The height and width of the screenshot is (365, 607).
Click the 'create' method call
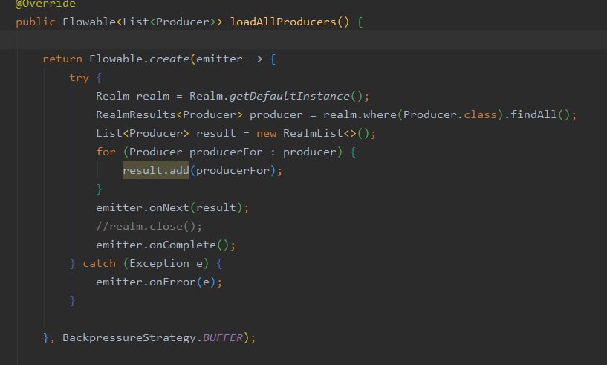169,59
